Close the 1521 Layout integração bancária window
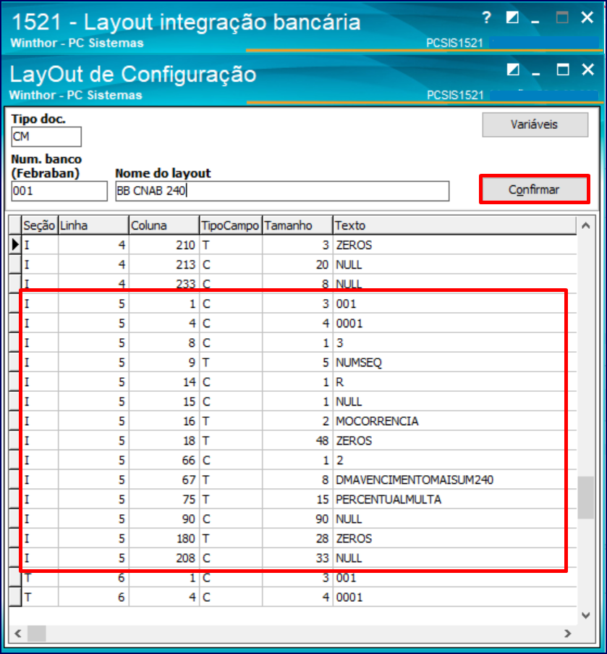The width and height of the screenshot is (607, 654). coord(587,17)
